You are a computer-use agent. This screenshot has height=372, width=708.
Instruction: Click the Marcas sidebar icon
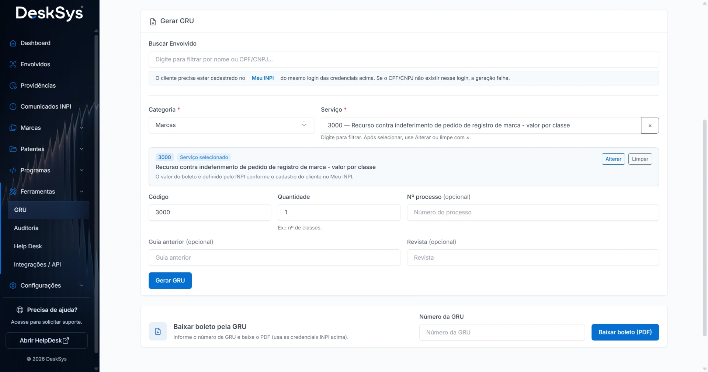[13, 128]
